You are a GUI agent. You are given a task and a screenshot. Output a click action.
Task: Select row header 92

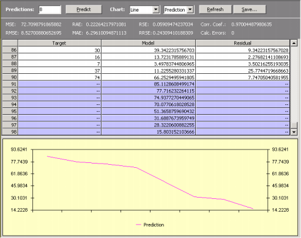pyautogui.click(x=10, y=91)
